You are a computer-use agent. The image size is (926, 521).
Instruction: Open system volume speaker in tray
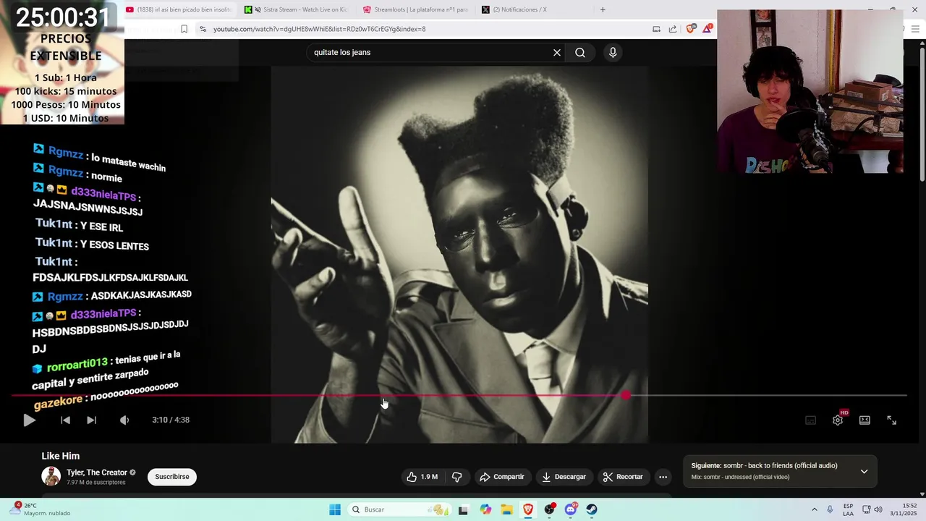coord(878,509)
